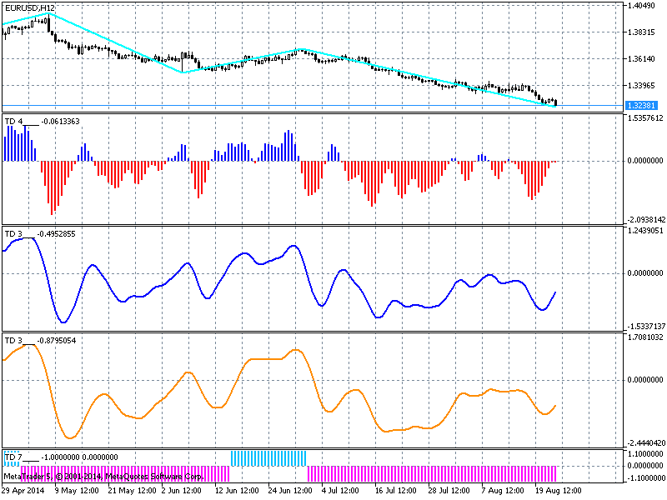Select the -1.1000000 scale value
667x500 pixels.
(645, 477)
